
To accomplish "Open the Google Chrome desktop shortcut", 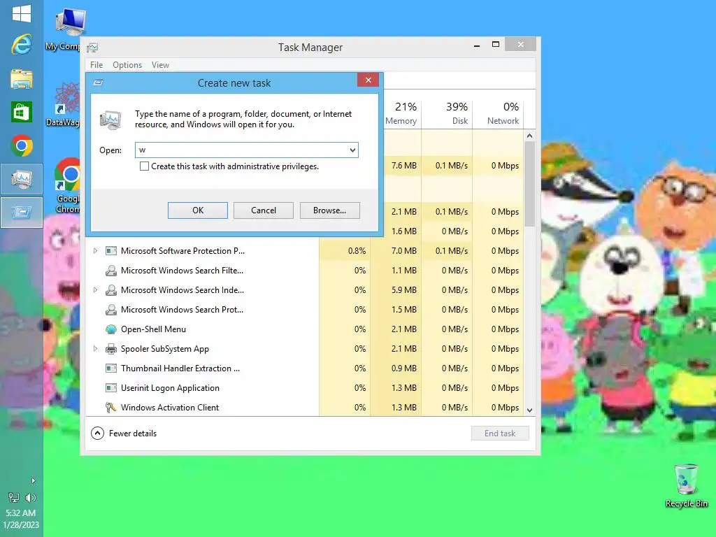I will [67, 185].
